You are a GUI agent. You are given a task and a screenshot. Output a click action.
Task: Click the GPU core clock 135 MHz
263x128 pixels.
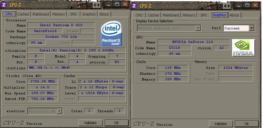click(173, 68)
